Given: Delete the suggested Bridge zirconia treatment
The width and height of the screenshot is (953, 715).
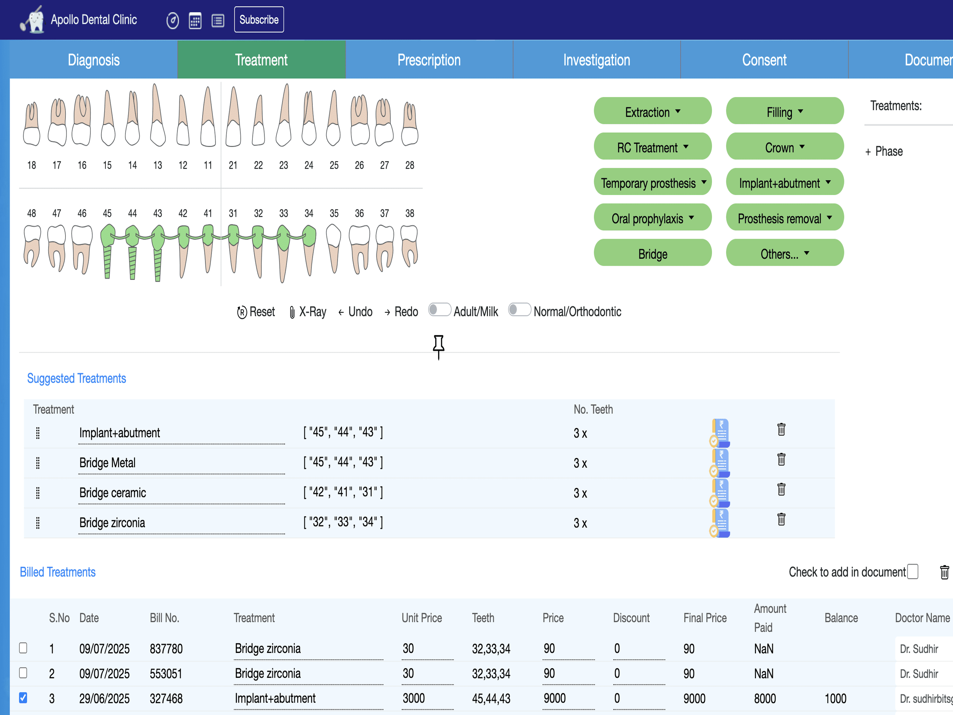Looking at the screenshot, I should pos(782,519).
